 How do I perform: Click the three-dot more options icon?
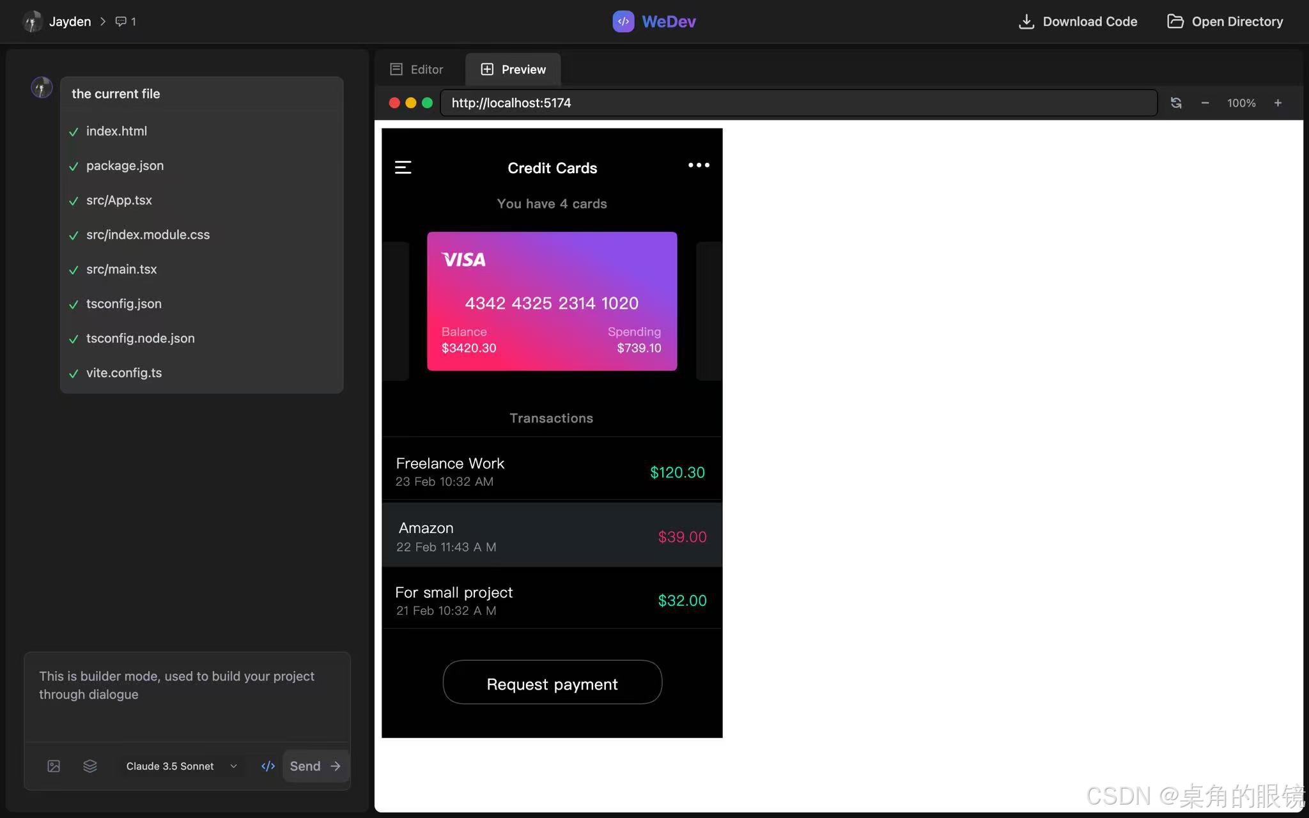(699, 165)
